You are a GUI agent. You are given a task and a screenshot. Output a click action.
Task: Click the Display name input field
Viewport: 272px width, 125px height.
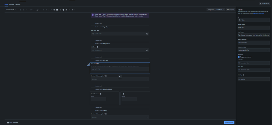click(253, 28)
